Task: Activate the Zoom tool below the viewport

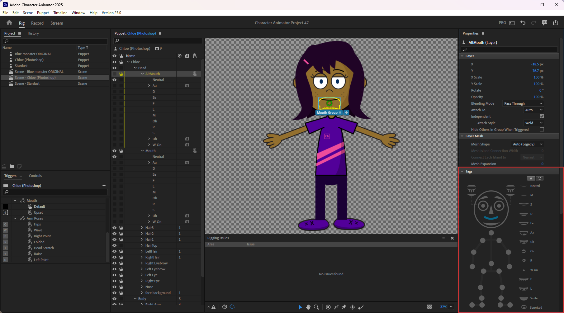Action: [x=316, y=307]
